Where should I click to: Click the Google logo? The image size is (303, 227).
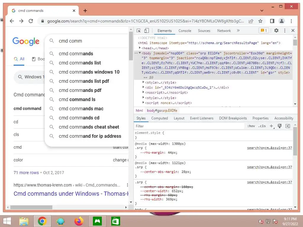click(26, 41)
